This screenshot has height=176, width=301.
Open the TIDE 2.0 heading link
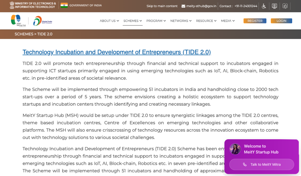click(117, 52)
